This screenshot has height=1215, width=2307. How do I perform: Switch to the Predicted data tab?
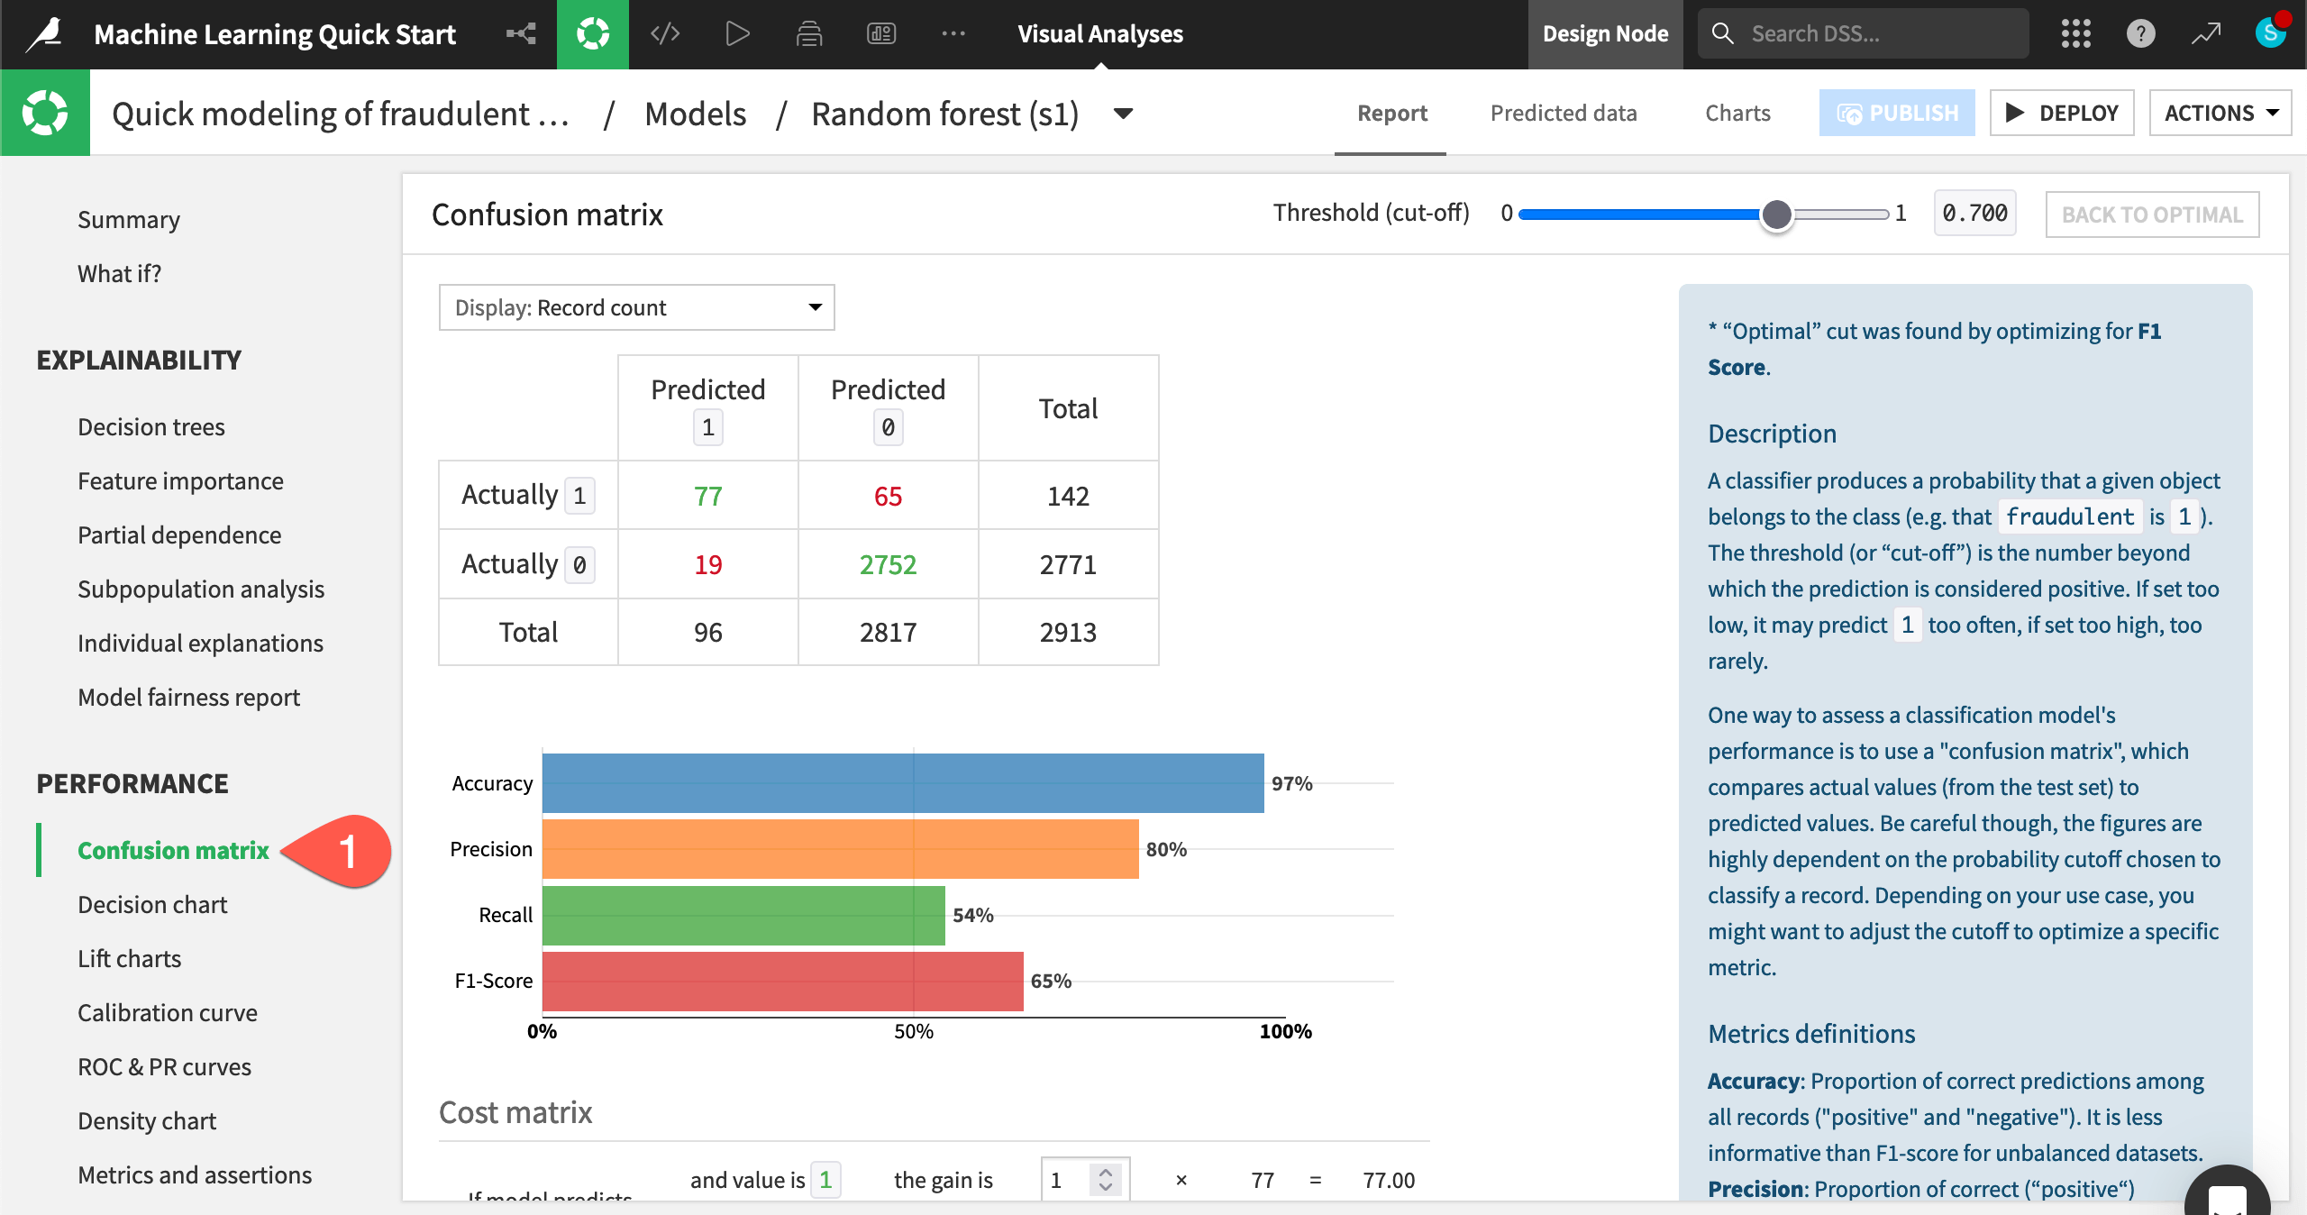point(1563,112)
